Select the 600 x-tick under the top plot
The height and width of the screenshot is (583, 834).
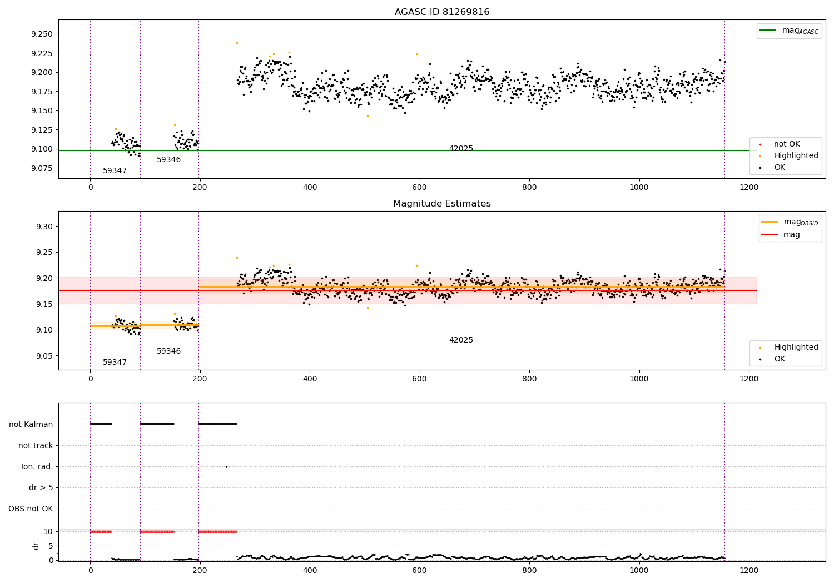(x=419, y=187)
